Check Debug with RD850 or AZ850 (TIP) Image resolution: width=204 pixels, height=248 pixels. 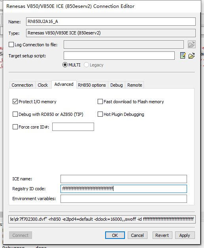point(15,114)
